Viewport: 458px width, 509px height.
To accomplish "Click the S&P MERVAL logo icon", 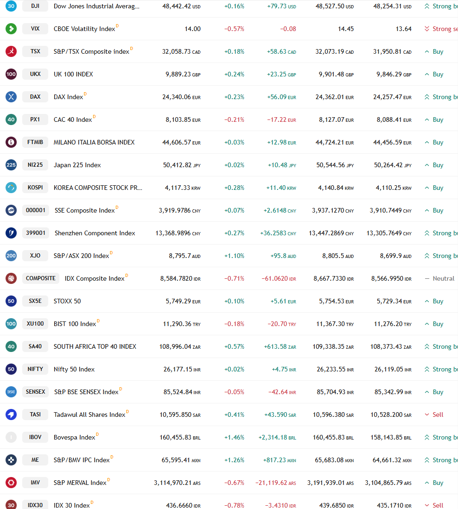I will point(11,483).
